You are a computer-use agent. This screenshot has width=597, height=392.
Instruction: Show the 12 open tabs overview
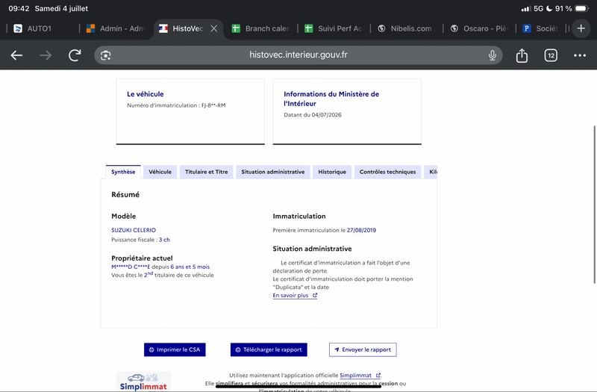(551, 55)
